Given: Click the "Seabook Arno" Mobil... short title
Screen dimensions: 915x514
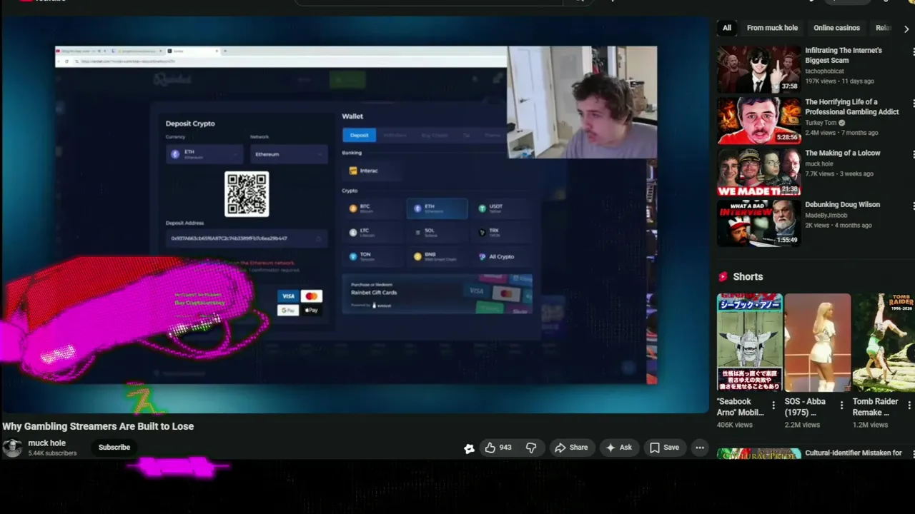Looking at the screenshot, I should (741, 407).
